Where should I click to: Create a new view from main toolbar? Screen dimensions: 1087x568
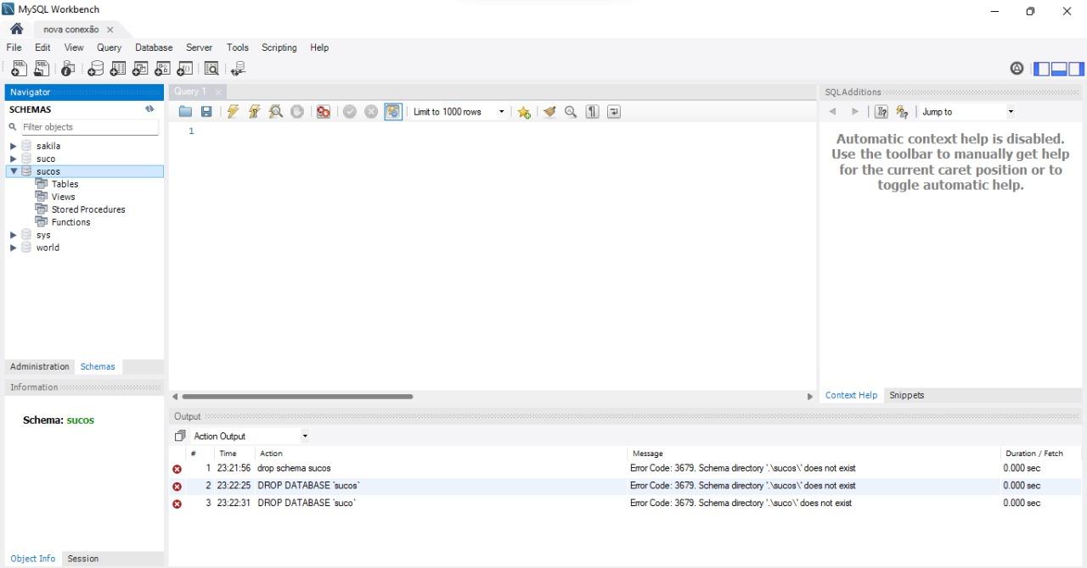point(140,69)
